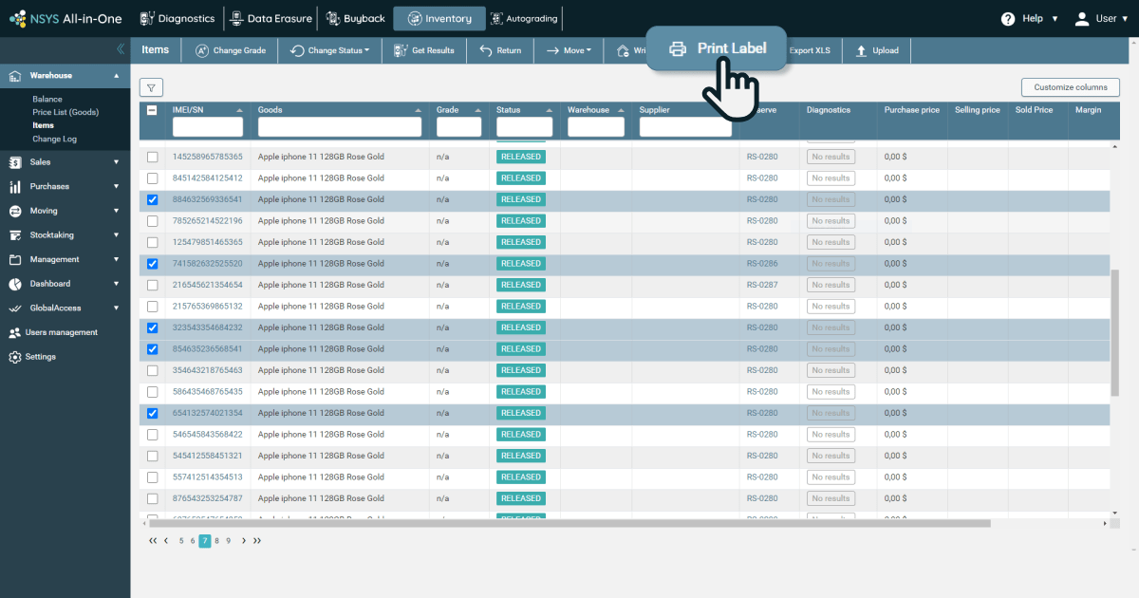
Task: Collapse the sidebar with double chevron
Action: (x=121, y=48)
